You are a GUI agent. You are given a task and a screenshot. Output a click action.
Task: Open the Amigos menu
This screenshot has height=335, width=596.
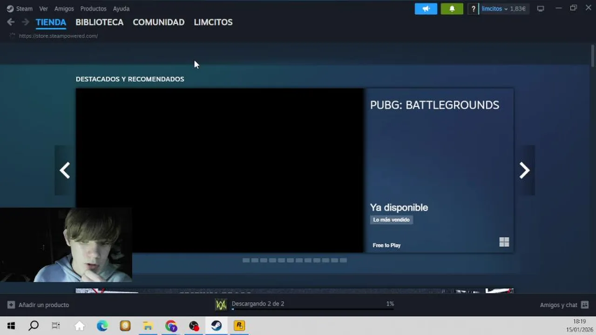[x=64, y=9]
